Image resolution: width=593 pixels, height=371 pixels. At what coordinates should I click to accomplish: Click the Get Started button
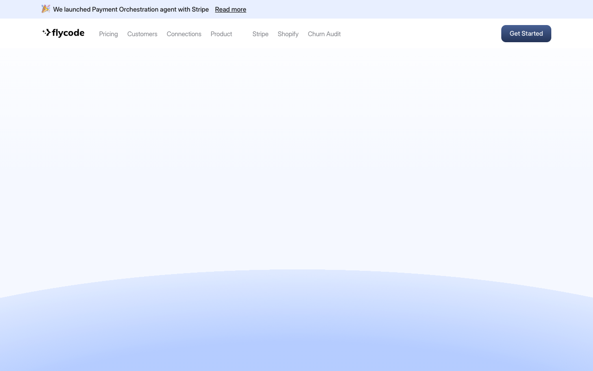pos(526,33)
